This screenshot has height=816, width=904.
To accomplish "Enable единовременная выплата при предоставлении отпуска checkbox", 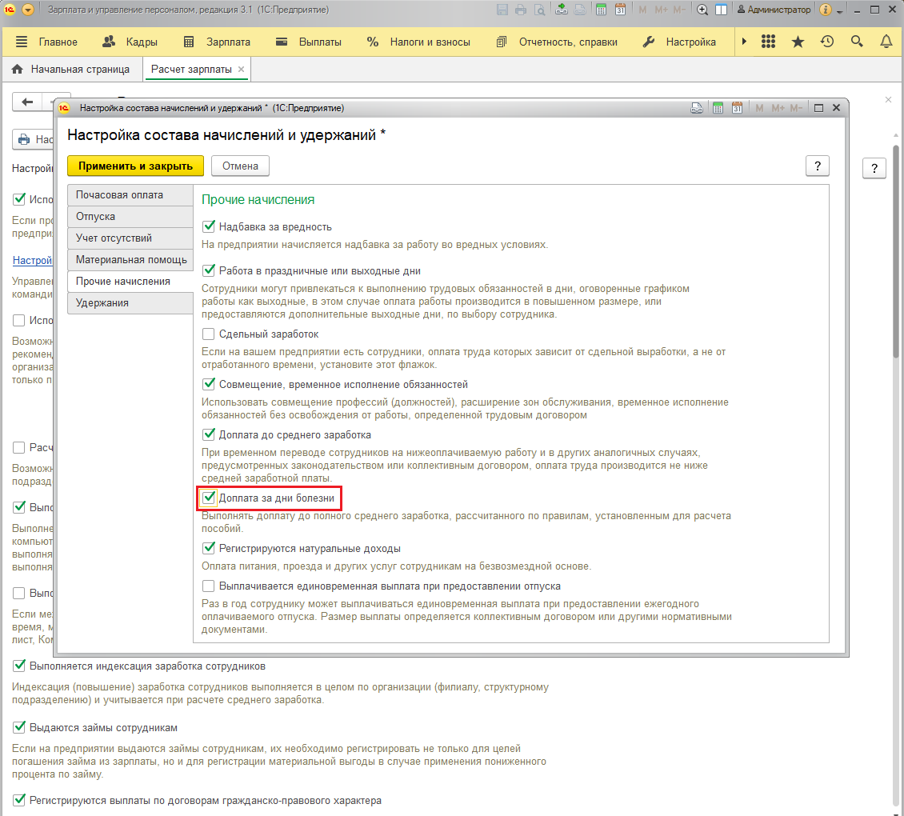I will point(209,586).
